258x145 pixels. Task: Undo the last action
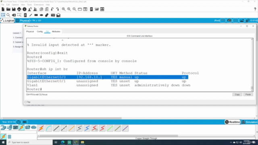tap(52, 9)
